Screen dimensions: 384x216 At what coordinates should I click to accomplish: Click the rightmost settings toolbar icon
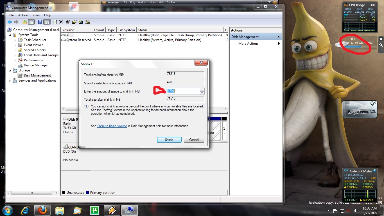87,22
